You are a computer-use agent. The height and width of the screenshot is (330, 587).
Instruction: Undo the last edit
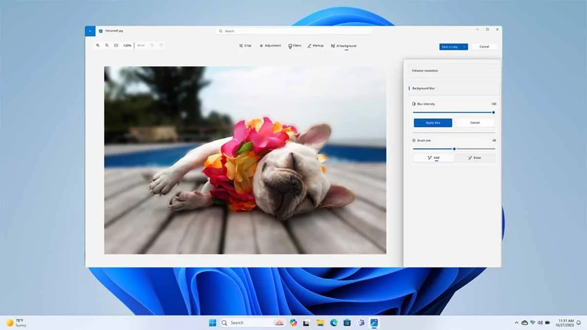[x=152, y=45]
